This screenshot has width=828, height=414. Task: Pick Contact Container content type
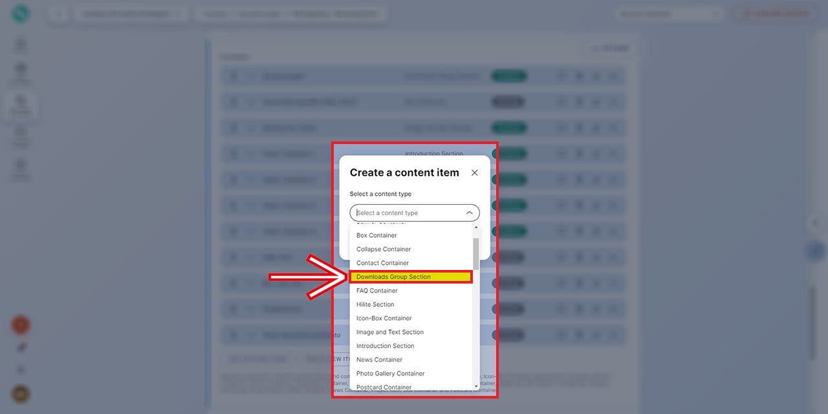(x=382, y=263)
